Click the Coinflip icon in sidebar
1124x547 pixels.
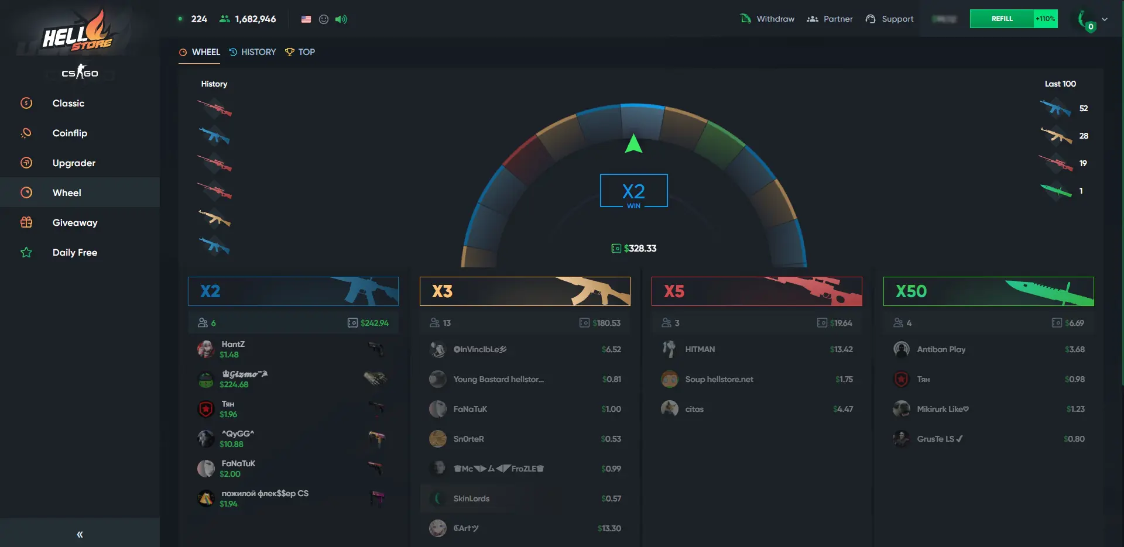click(26, 133)
